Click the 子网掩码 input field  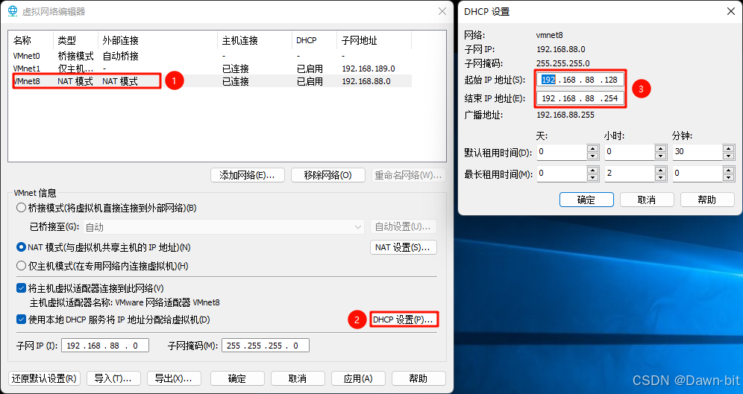(x=266, y=346)
